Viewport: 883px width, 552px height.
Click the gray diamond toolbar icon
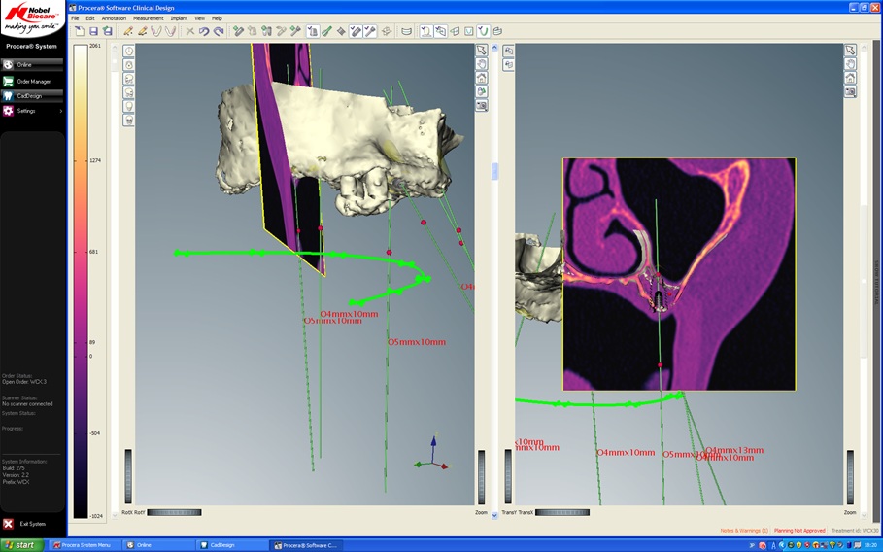[341, 31]
